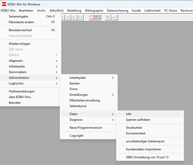Click the previous record green arrow button
Image resolution: width=193 pixels, height=165 pixels.
tap(68, 18)
